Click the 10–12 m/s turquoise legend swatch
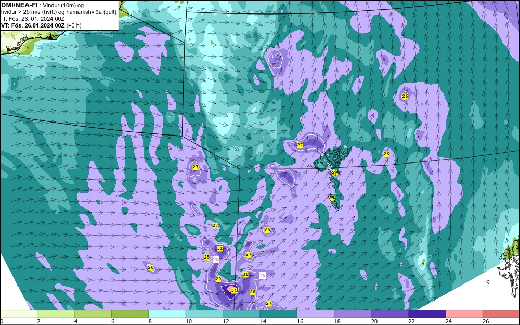 tap(204, 314)
